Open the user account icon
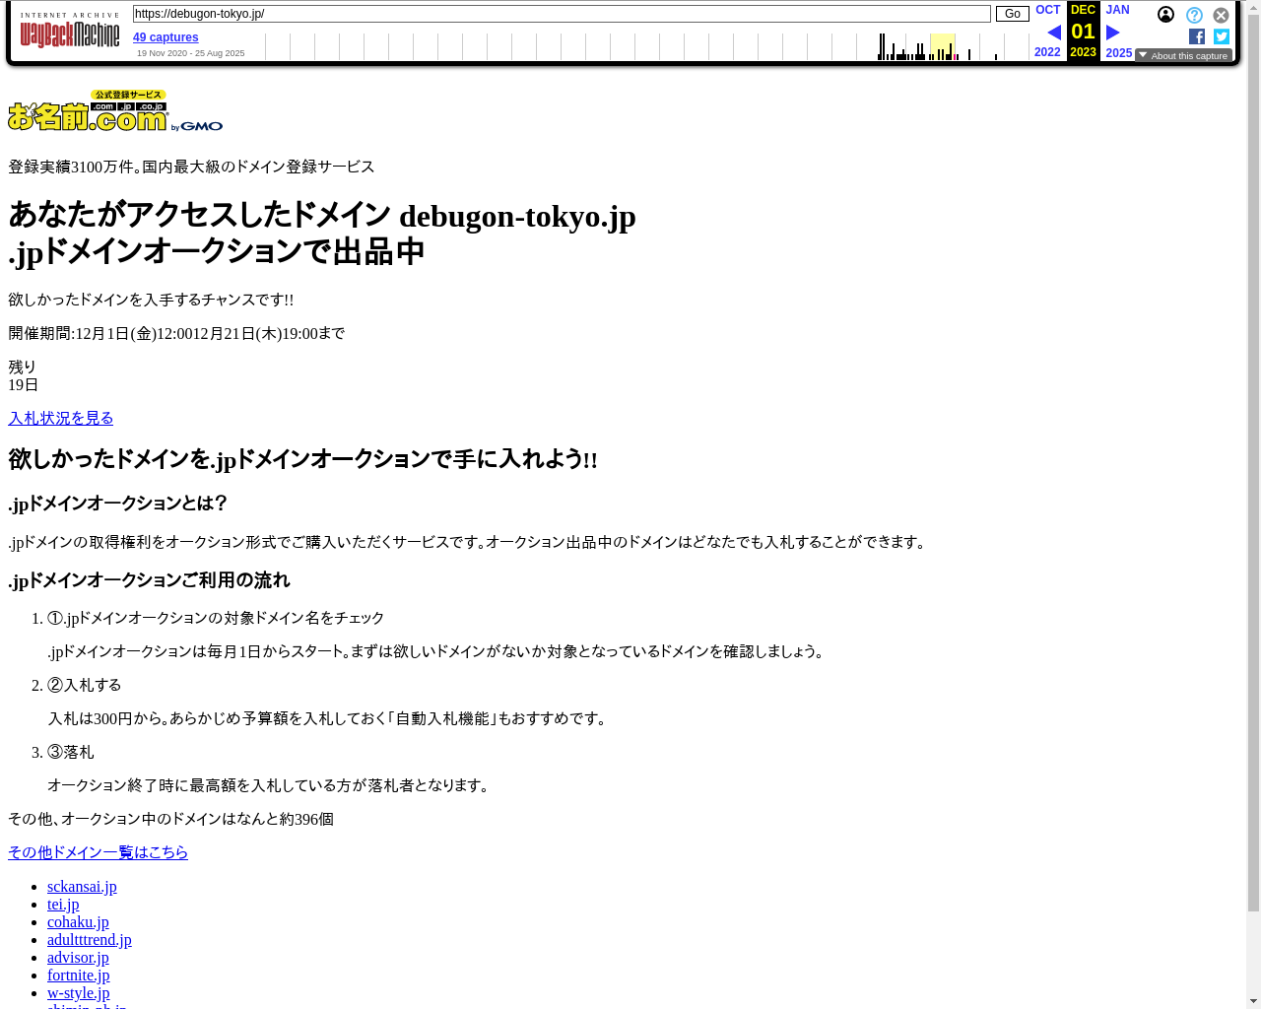The height and width of the screenshot is (1009, 1261). click(1165, 15)
